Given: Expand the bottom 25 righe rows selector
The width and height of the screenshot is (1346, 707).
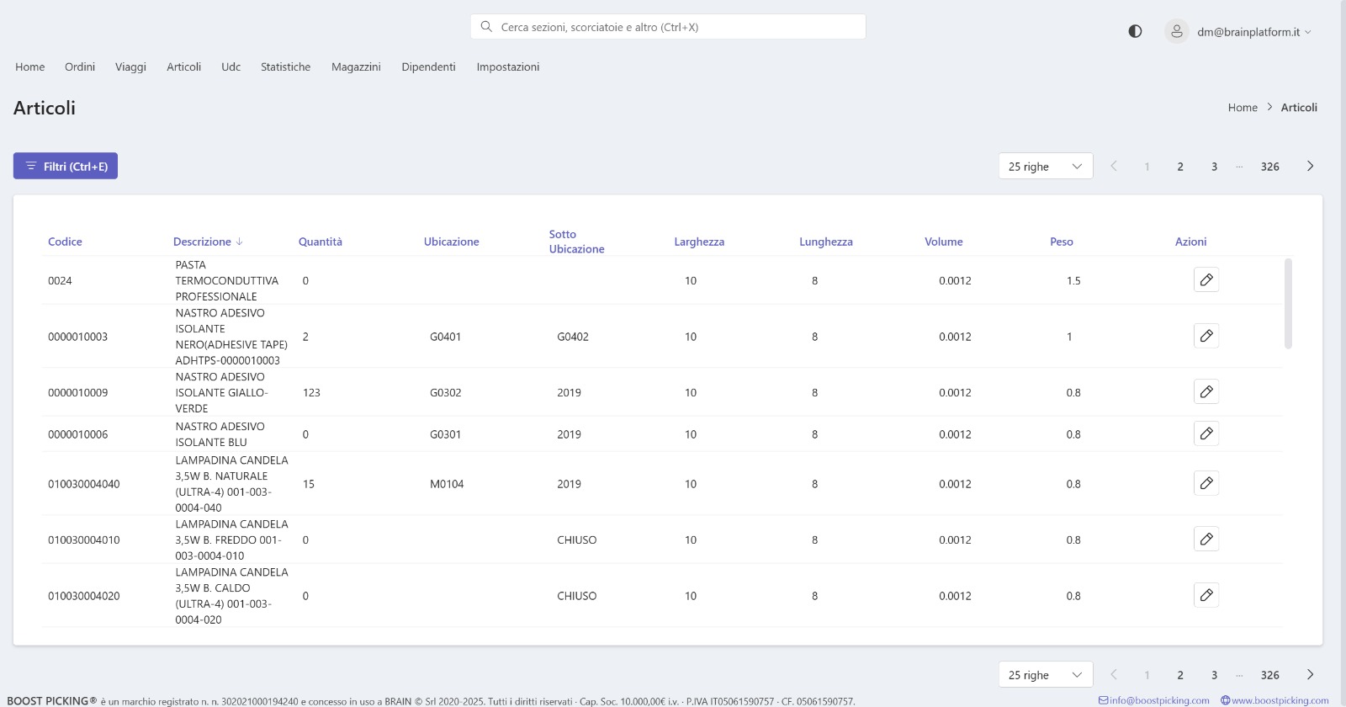Looking at the screenshot, I should (x=1045, y=674).
